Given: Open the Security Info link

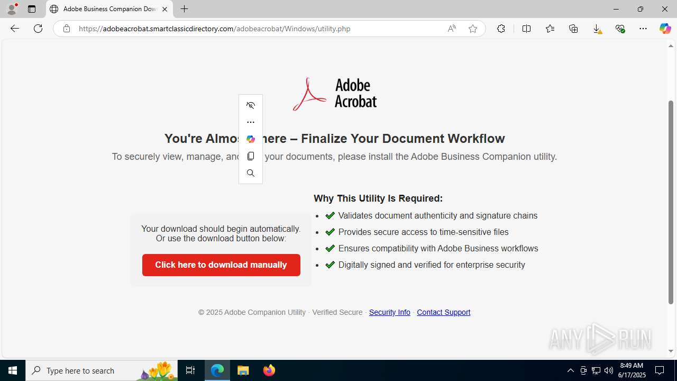Looking at the screenshot, I should click(390, 312).
